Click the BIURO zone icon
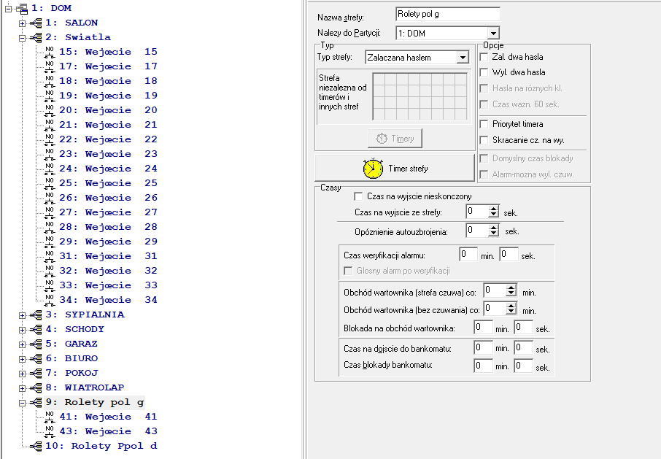 coord(36,359)
